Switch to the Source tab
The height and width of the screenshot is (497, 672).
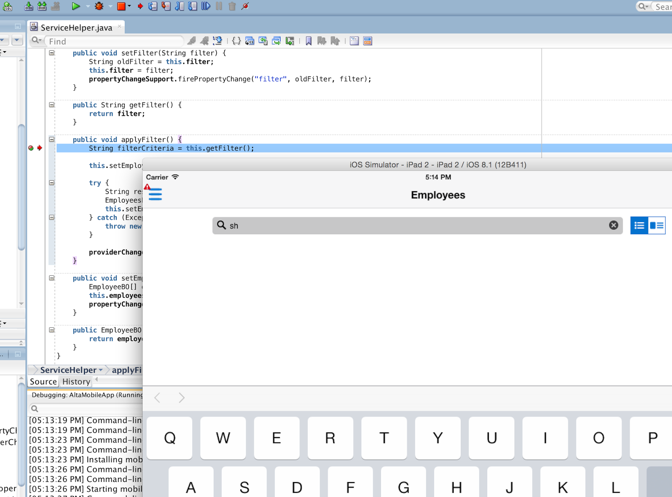(x=43, y=382)
